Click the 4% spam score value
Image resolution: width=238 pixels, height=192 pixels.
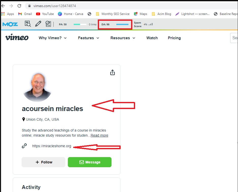point(145,24)
